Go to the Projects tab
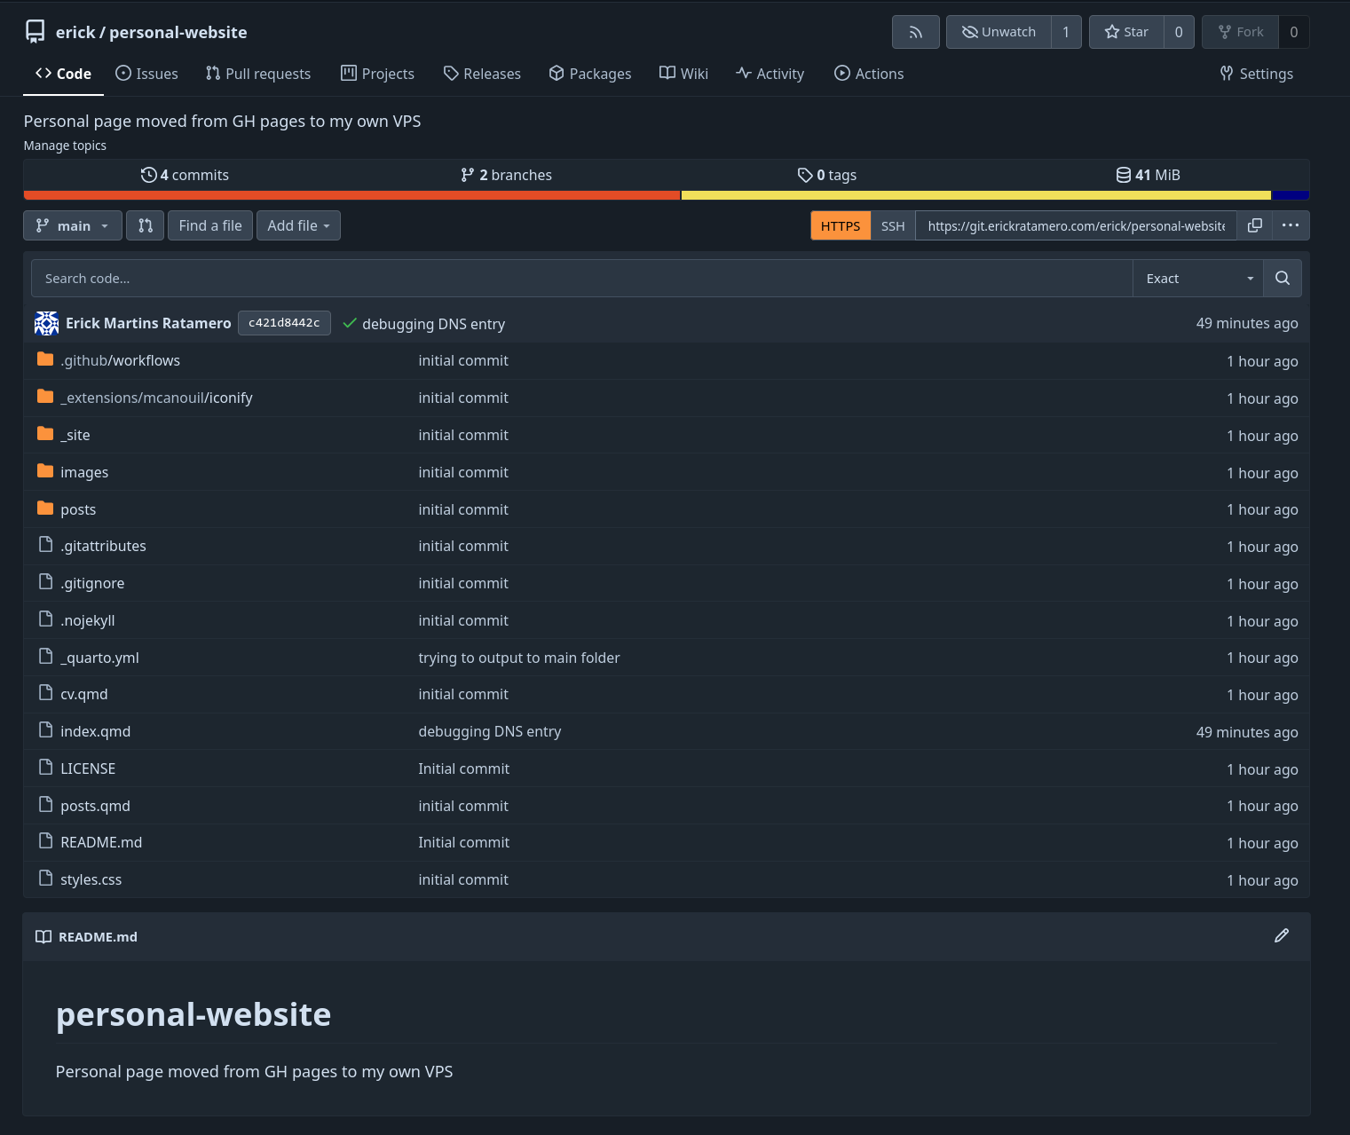The height and width of the screenshot is (1135, 1350). tap(377, 74)
